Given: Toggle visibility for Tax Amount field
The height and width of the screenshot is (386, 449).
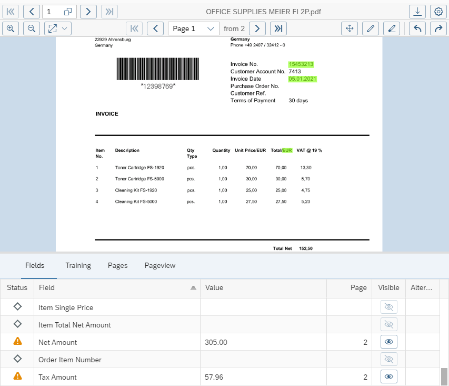Looking at the screenshot, I should click(x=388, y=377).
